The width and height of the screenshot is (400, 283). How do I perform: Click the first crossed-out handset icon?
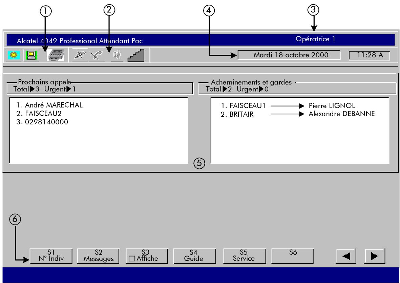point(80,55)
